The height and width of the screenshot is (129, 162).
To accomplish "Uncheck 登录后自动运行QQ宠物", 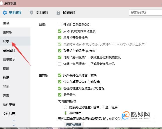I will 60,51.
